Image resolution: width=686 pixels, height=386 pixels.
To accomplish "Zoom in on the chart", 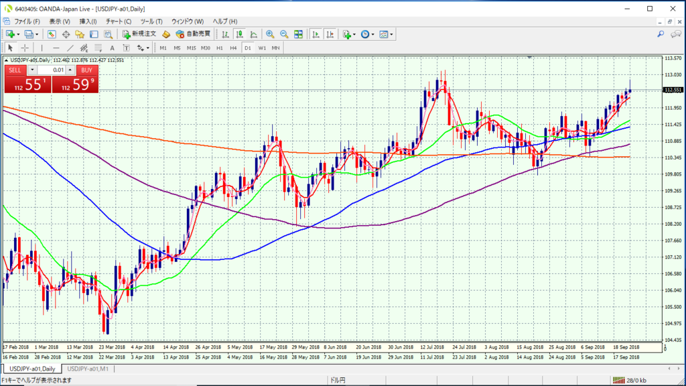I will [270, 34].
